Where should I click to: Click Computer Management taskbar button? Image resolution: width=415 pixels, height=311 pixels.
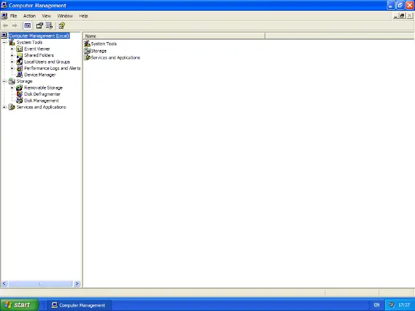pyautogui.click(x=80, y=305)
